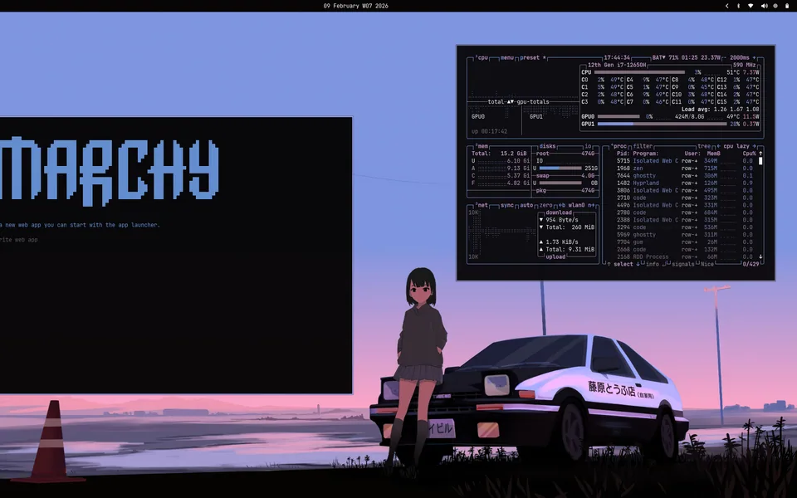Click the 'total' up/down arrows above gpu-totals

tap(511, 101)
